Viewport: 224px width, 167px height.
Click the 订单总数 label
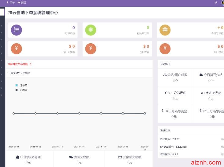(70, 33)
